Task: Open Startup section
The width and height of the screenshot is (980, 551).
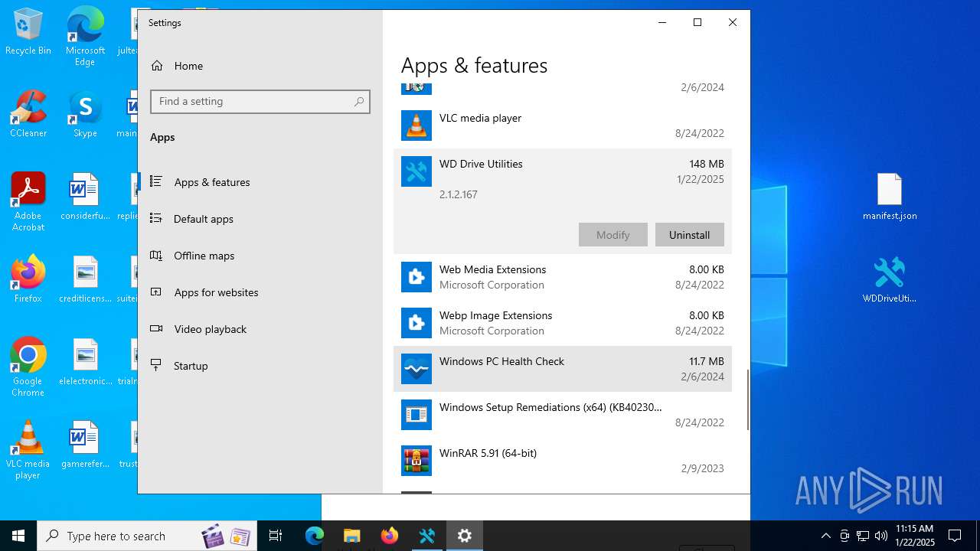Action: tap(260, 366)
